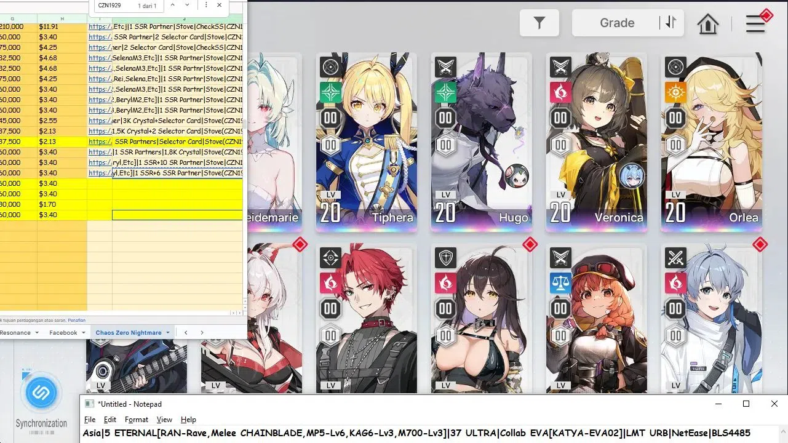Screen dimensions: 788x443
Task: Switch to the Resonance sheet tab
Action: click(15, 333)
